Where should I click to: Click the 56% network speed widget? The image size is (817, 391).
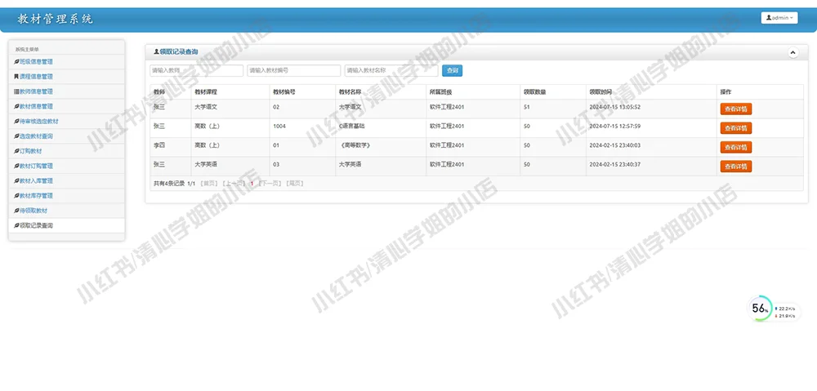[x=774, y=309]
